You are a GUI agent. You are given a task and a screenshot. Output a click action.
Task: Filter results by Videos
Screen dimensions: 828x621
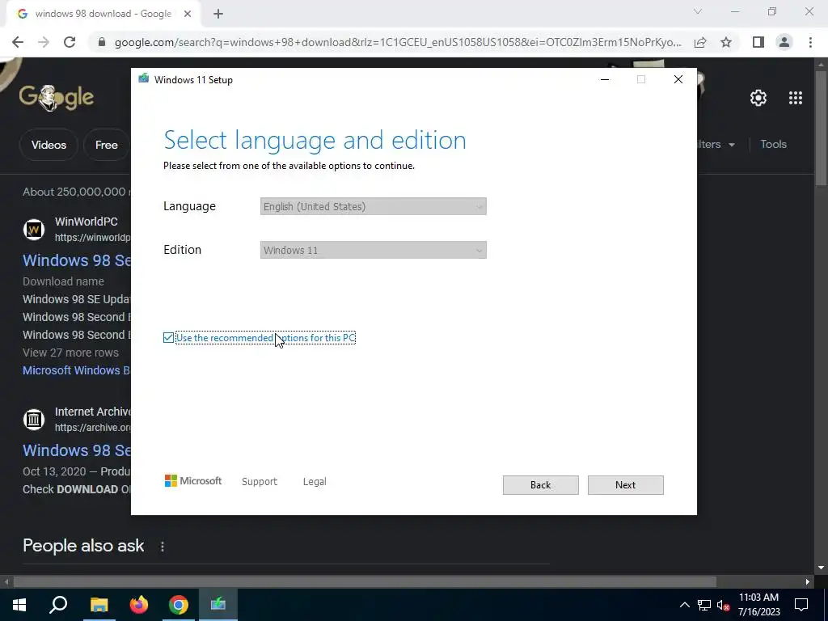tap(49, 145)
